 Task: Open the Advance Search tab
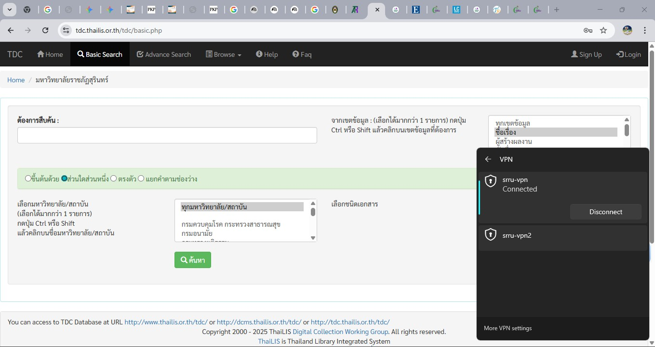pos(164,54)
